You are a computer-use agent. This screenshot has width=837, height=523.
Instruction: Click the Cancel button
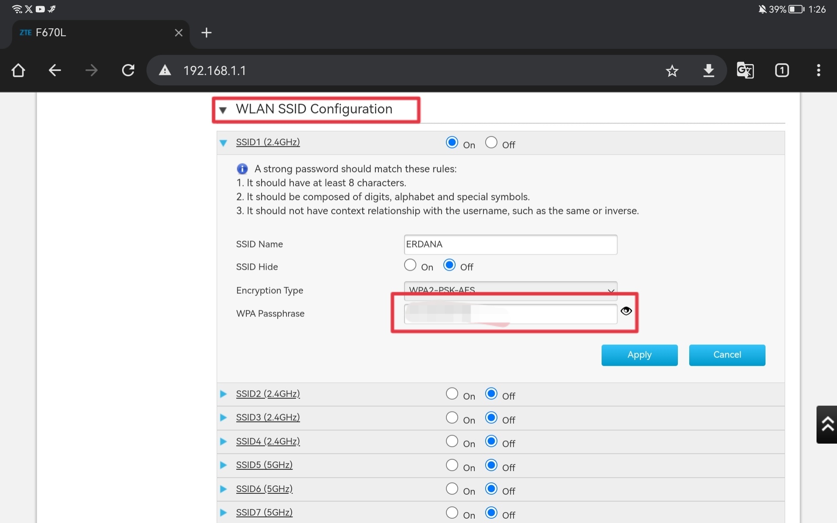pos(727,355)
